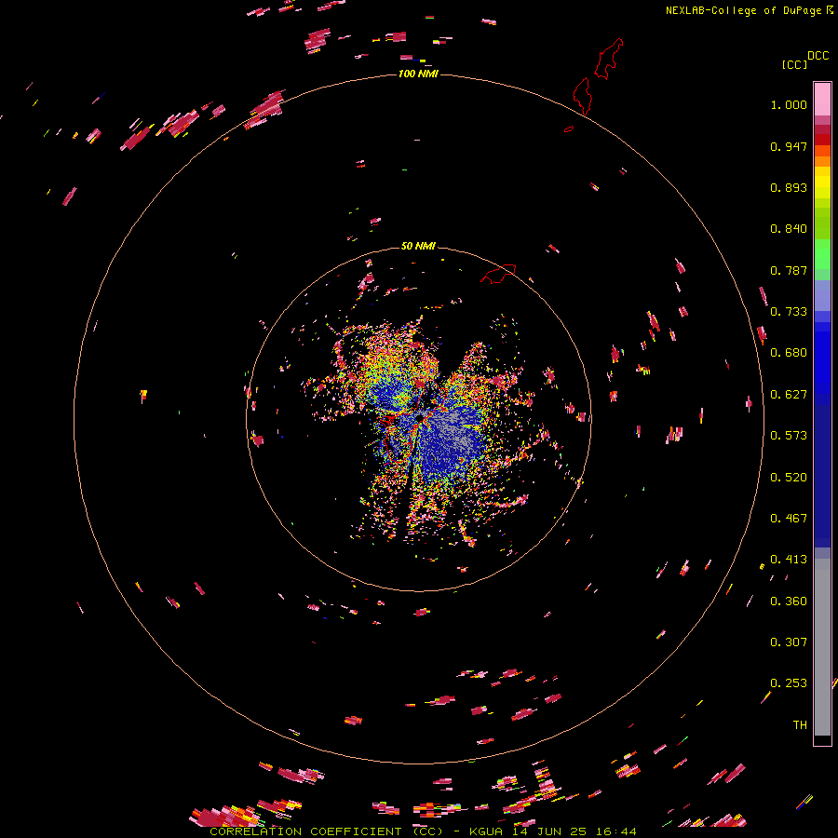Click the TH threshold label on the color scale
Screen dimensions: 838x838
click(800, 725)
